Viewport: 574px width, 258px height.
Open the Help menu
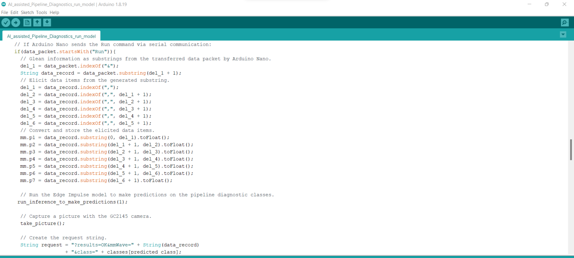(x=55, y=12)
